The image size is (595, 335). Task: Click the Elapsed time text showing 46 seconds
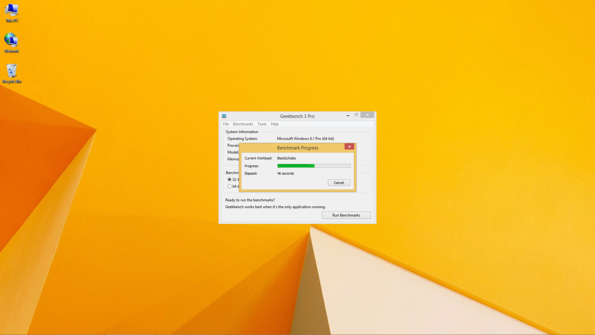[x=285, y=173]
